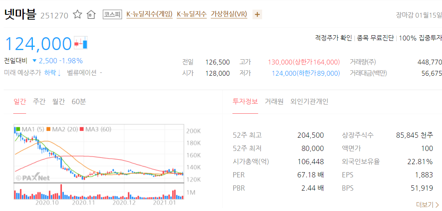The image size is (442, 211).
Task: Click the 코스피 market badge
Action: [112, 14]
